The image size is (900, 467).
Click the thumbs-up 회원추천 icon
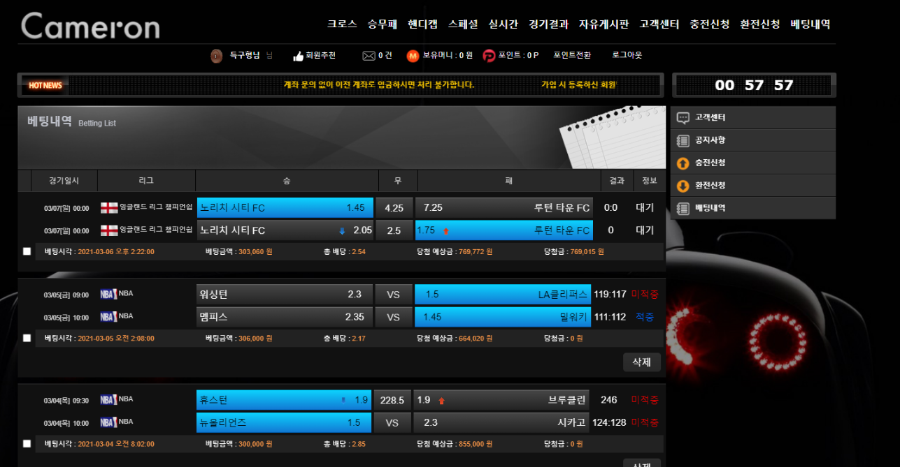[x=299, y=56]
